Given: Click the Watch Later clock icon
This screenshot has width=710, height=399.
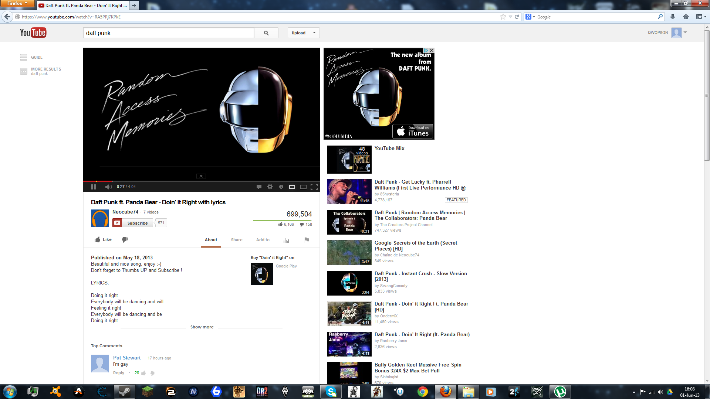Looking at the screenshot, I should click(281, 187).
